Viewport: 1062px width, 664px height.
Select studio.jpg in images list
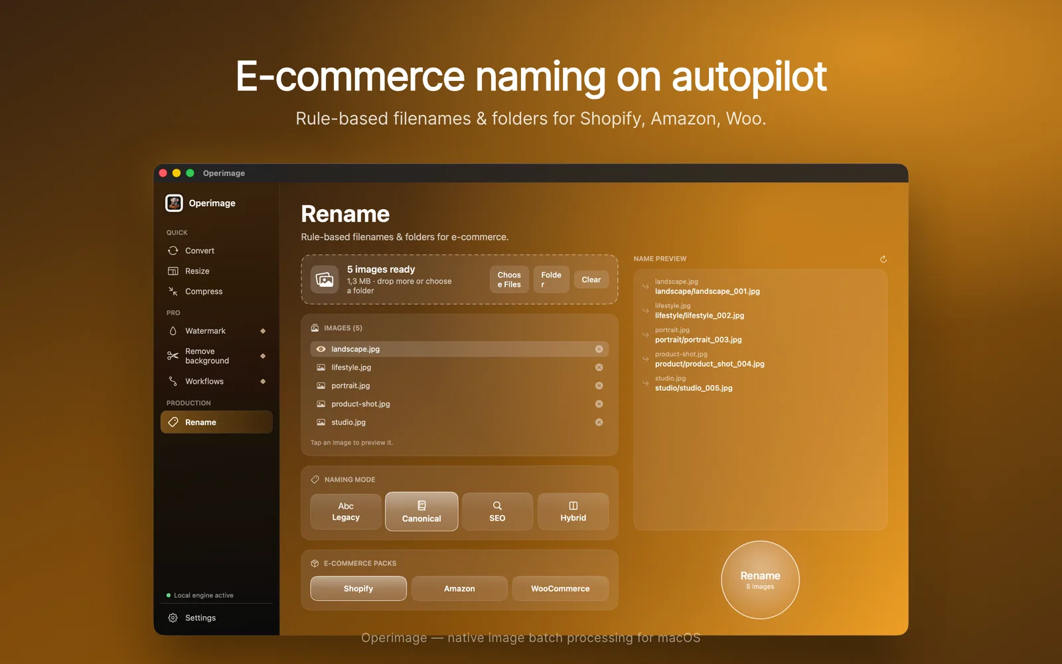(459, 422)
